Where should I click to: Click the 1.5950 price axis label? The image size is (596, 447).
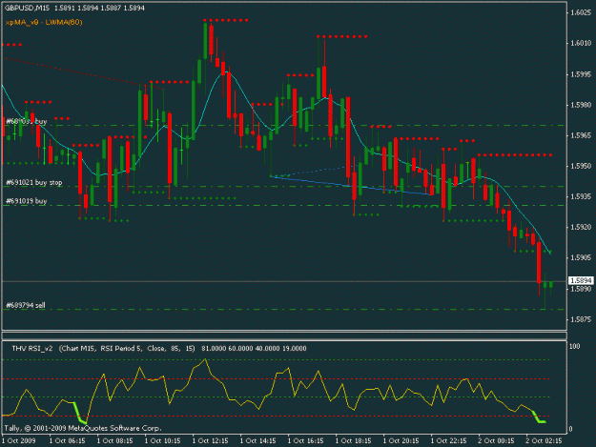coord(581,166)
